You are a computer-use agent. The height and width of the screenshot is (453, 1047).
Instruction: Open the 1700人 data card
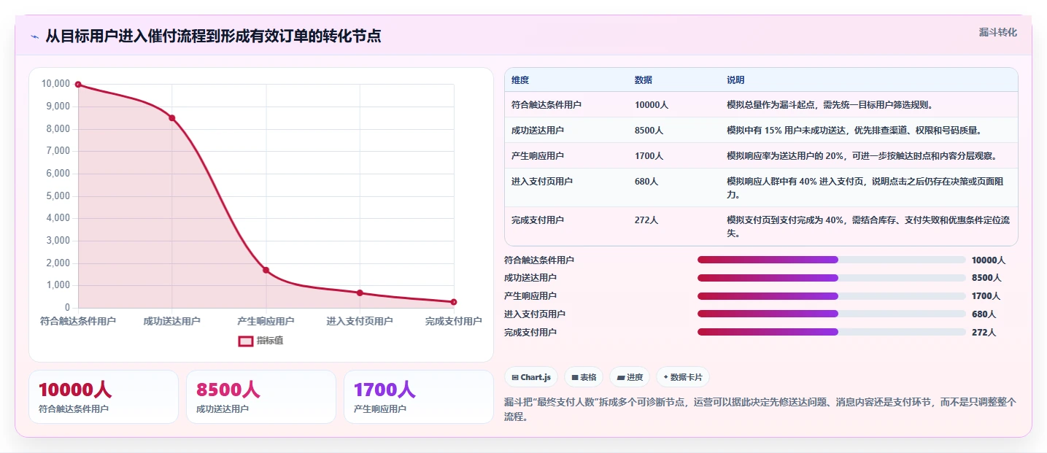tap(419, 397)
